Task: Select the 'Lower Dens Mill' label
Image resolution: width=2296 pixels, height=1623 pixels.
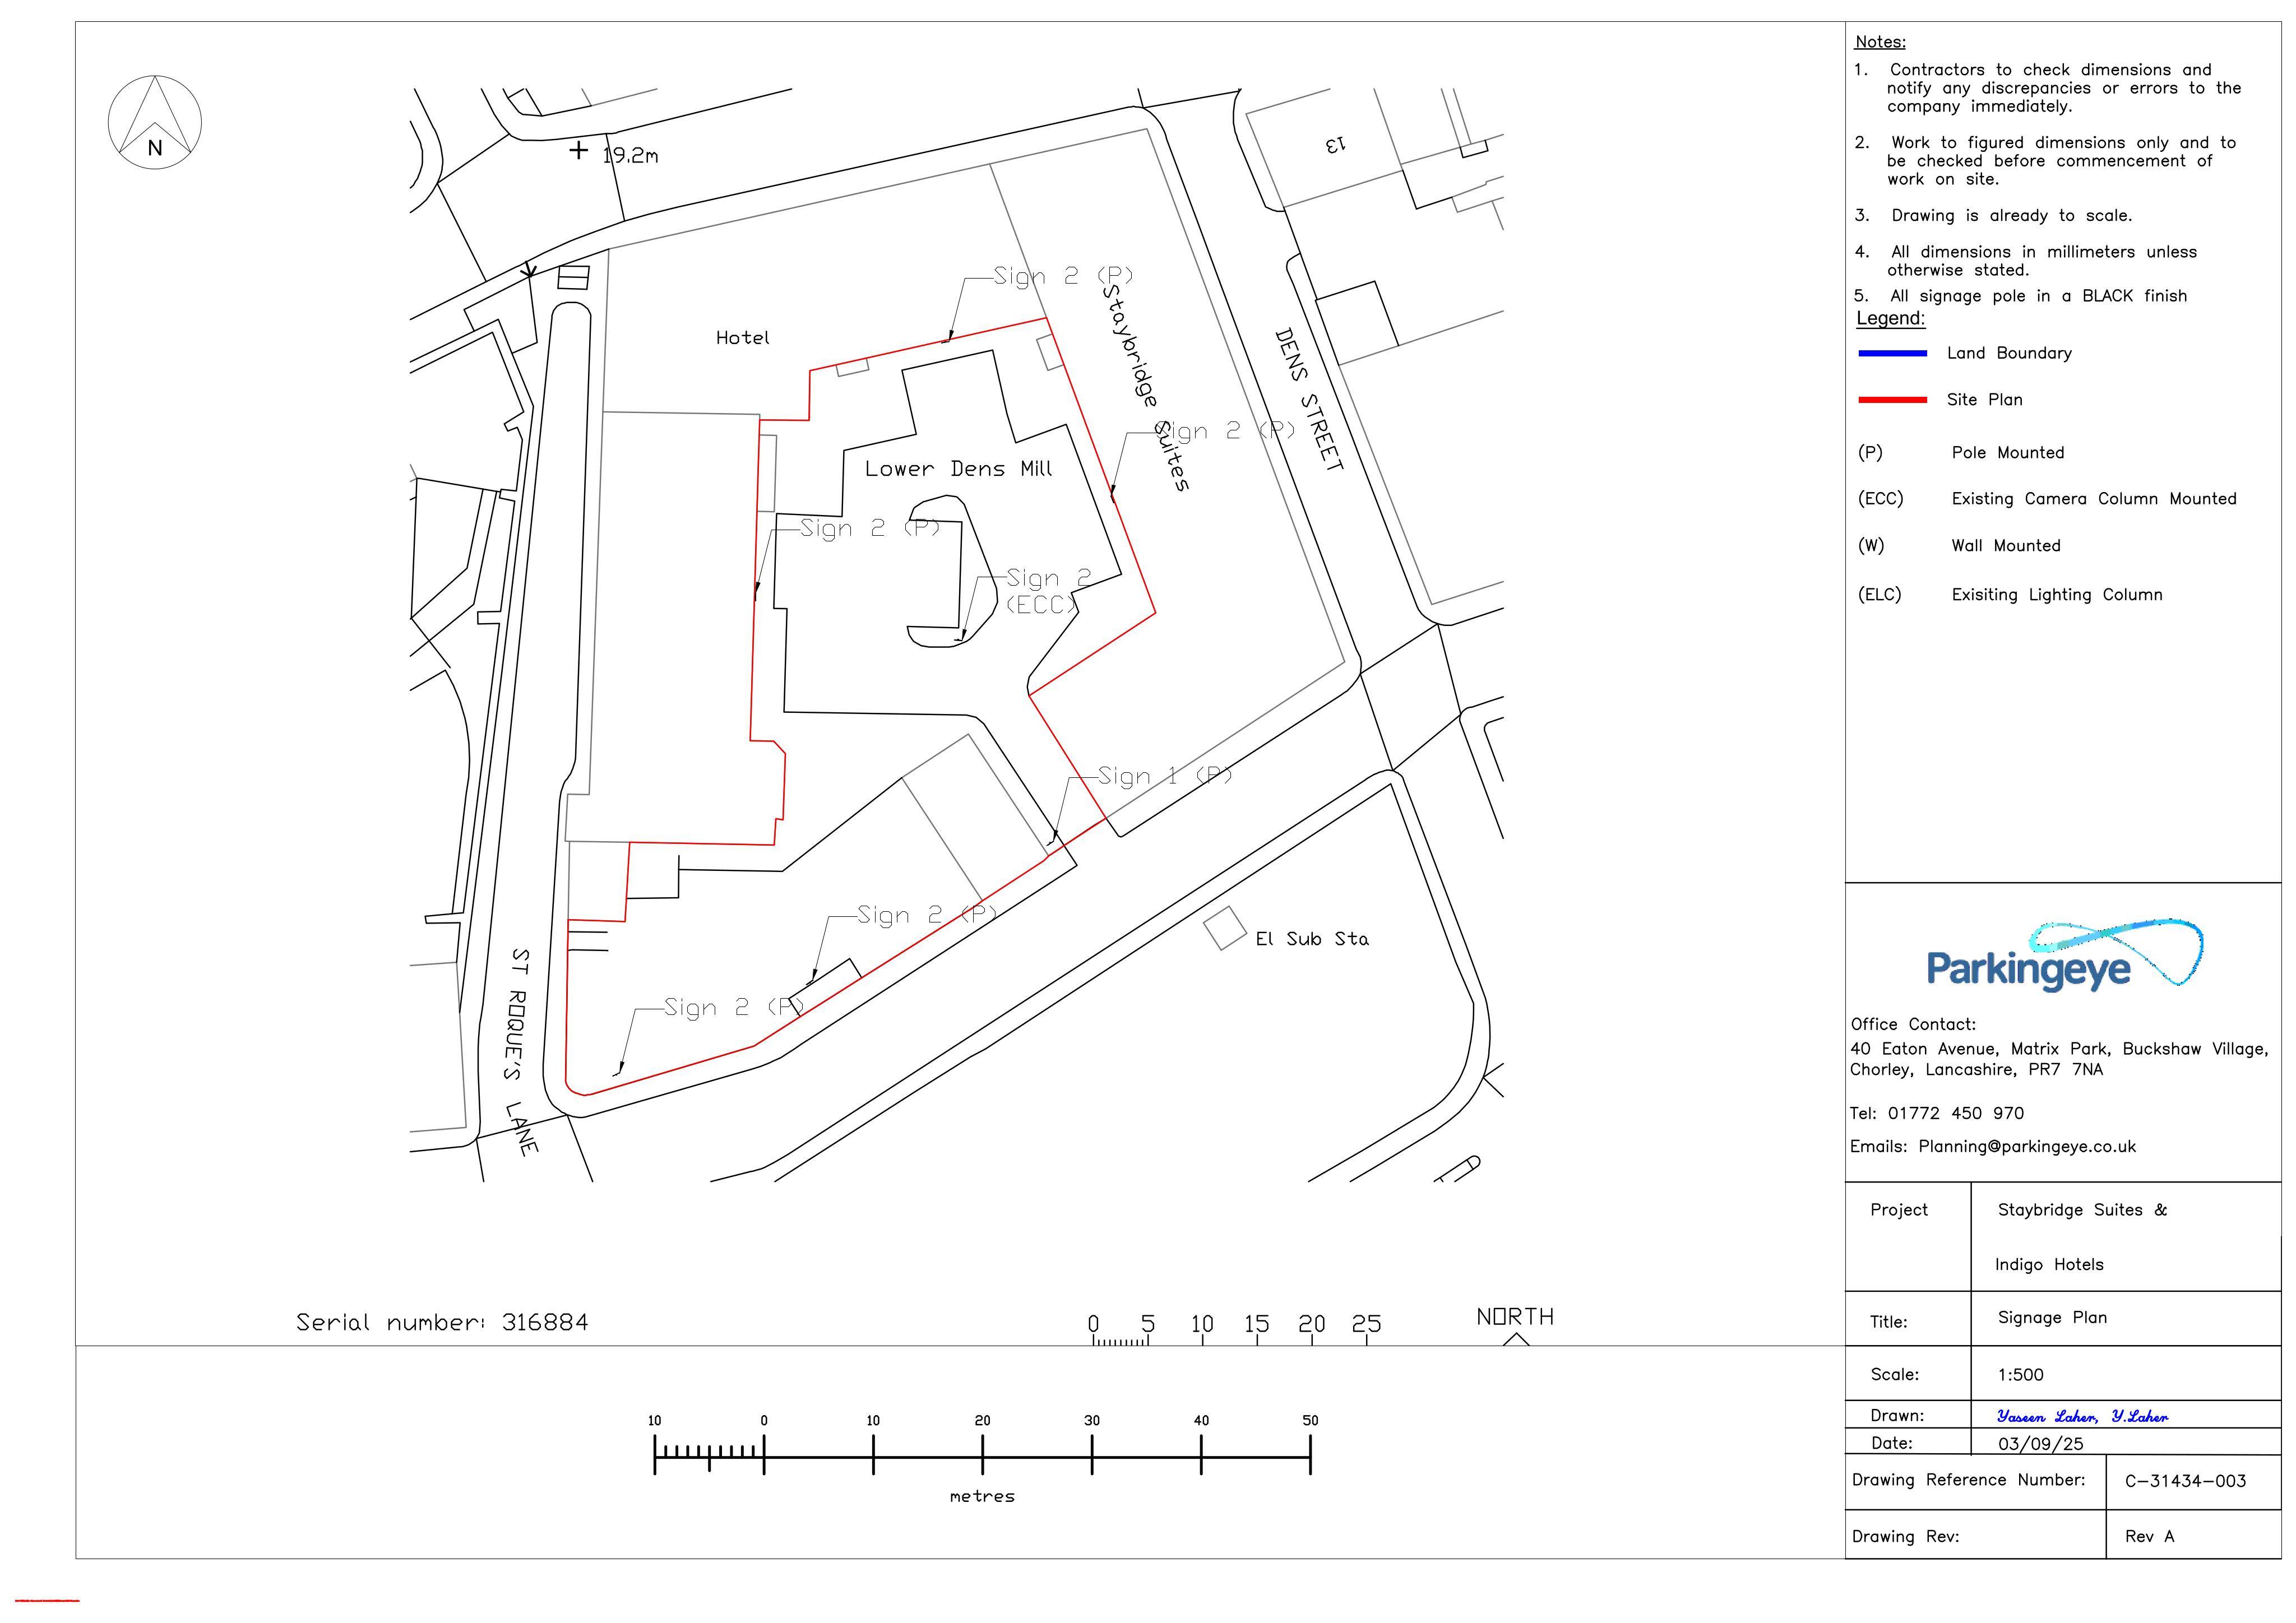Action: [958, 468]
